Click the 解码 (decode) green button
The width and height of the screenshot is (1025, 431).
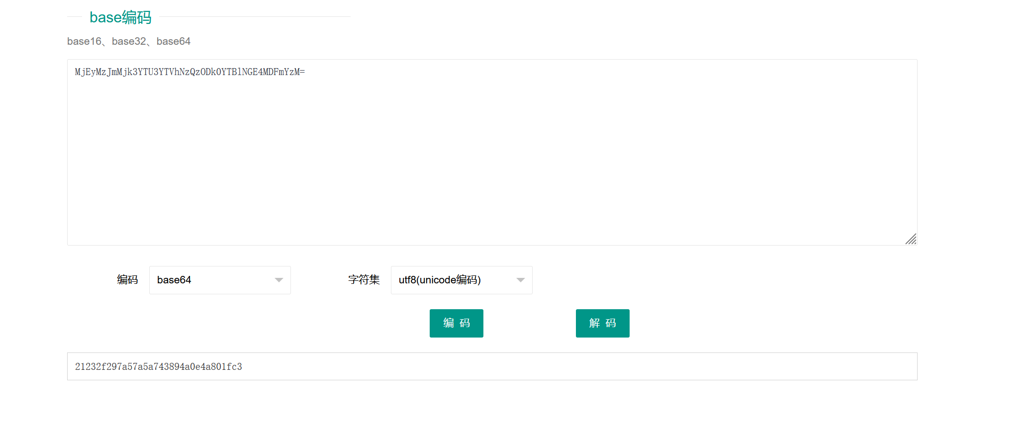click(602, 323)
